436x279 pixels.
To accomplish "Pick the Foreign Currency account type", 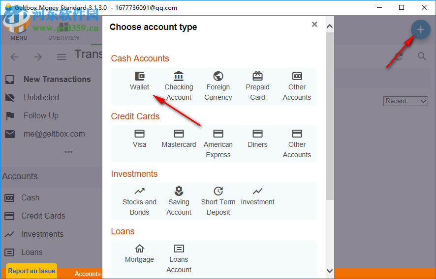I will point(218,86).
